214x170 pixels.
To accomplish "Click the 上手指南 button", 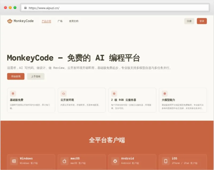I will 36,76.
